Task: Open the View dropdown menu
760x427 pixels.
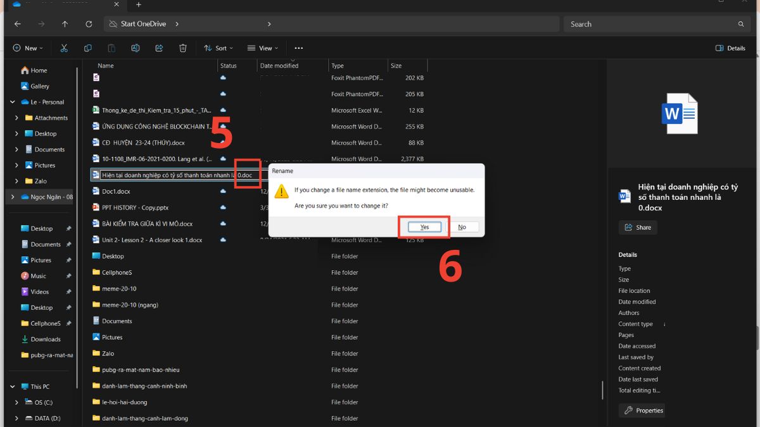Action: pyautogui.click(x=262, y=47)
